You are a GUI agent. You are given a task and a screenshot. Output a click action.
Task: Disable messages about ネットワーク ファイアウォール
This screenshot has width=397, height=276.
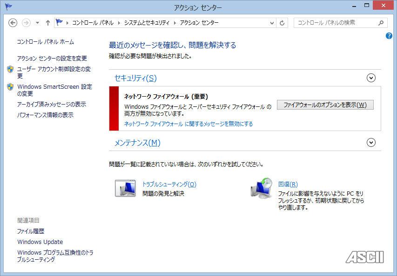pos(188,124)
